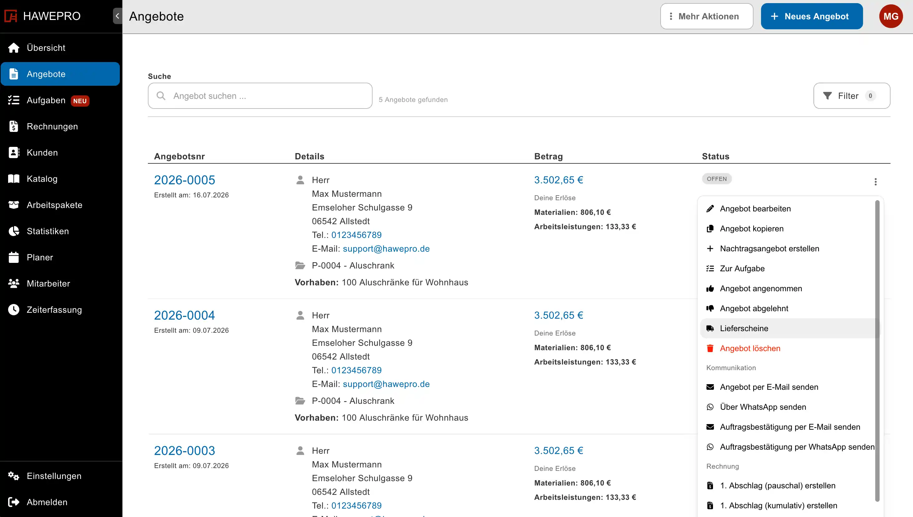Screen dimensions: 913x517
Task: Click the person icon in offer 2026-0004
Action: [x=300, y=315]
